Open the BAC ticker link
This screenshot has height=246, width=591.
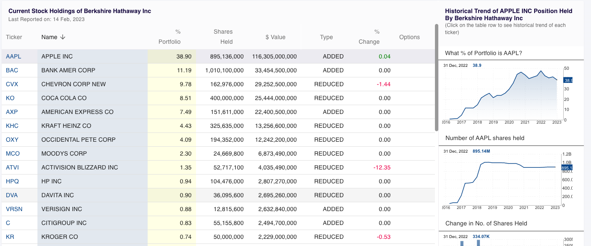coord(12,70)
